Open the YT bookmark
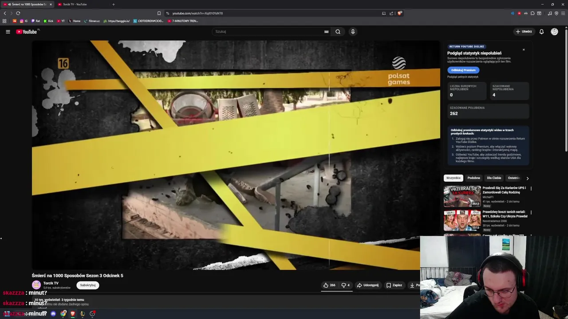568x319 pixels. point(61,21)
